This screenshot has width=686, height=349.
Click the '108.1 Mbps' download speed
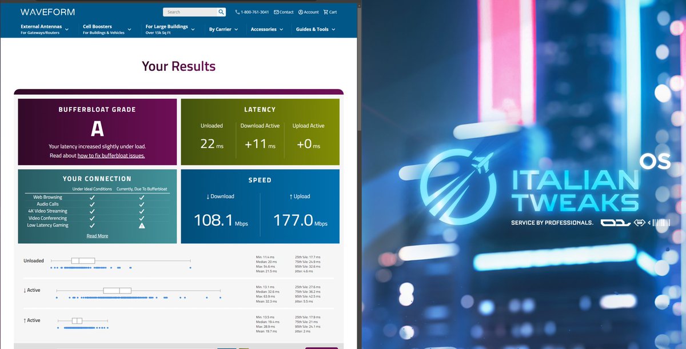coord(221,220)
